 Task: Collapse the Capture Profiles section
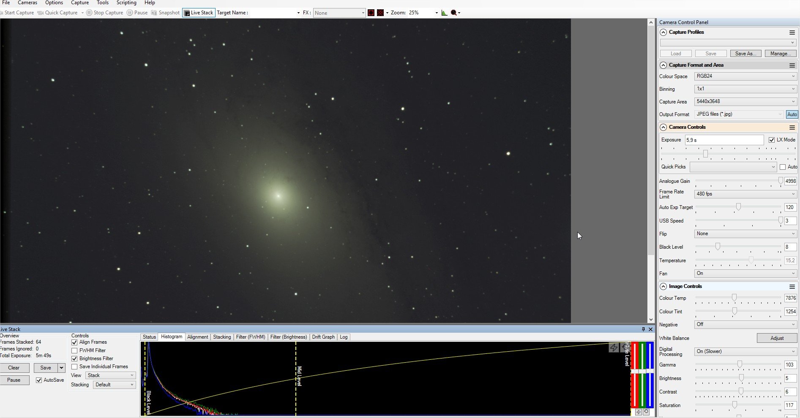663,33
